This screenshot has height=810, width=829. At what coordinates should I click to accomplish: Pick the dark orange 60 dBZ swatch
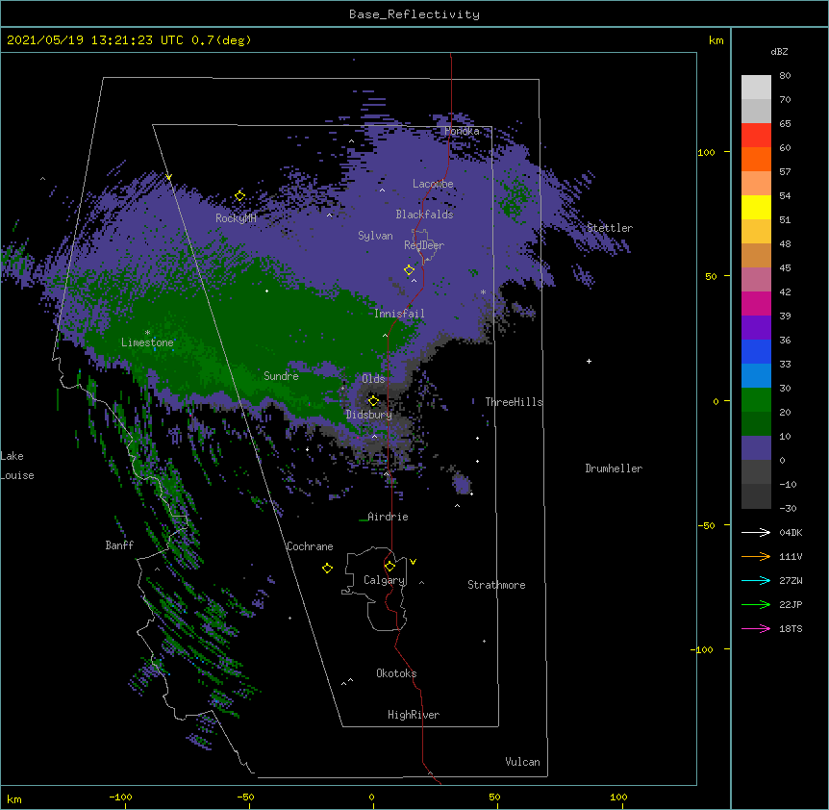756,159
